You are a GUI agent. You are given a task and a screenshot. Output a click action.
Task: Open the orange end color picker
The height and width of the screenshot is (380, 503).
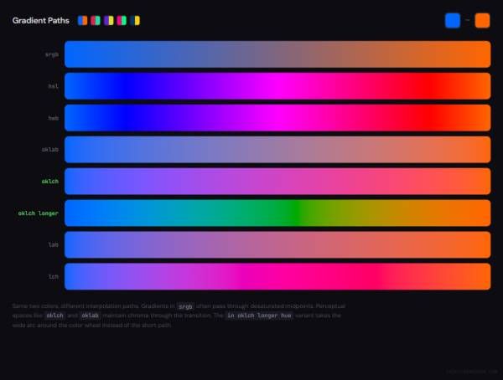[x=482, y=20]
